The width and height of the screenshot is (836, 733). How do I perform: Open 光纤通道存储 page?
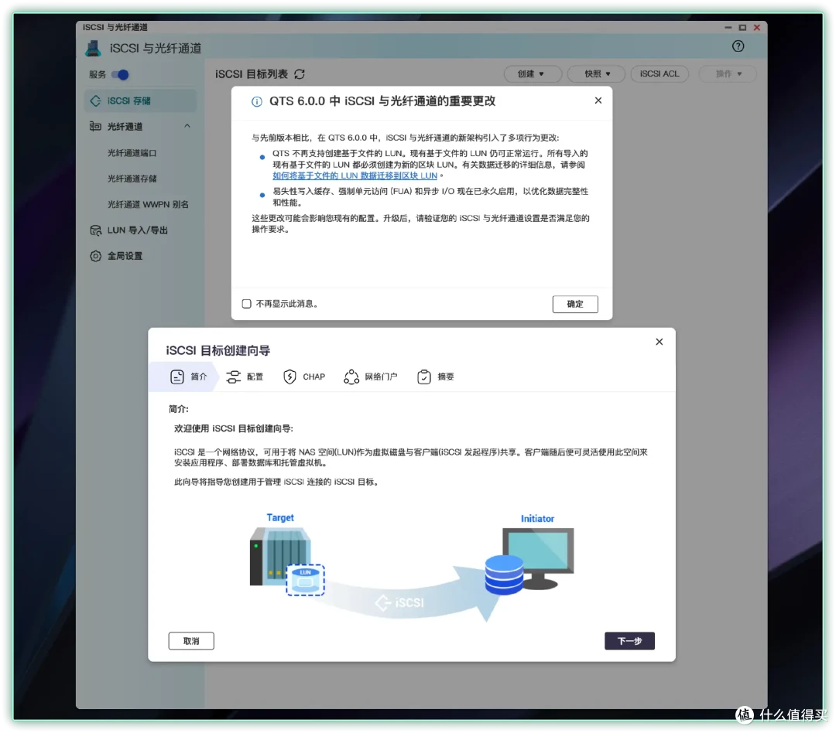coord(132,179)
